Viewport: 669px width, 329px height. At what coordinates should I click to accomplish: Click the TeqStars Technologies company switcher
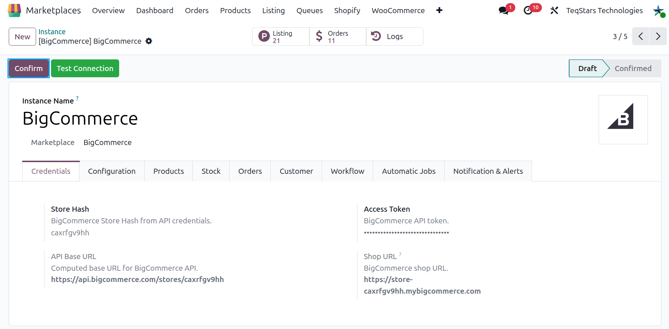click(605, 11)
